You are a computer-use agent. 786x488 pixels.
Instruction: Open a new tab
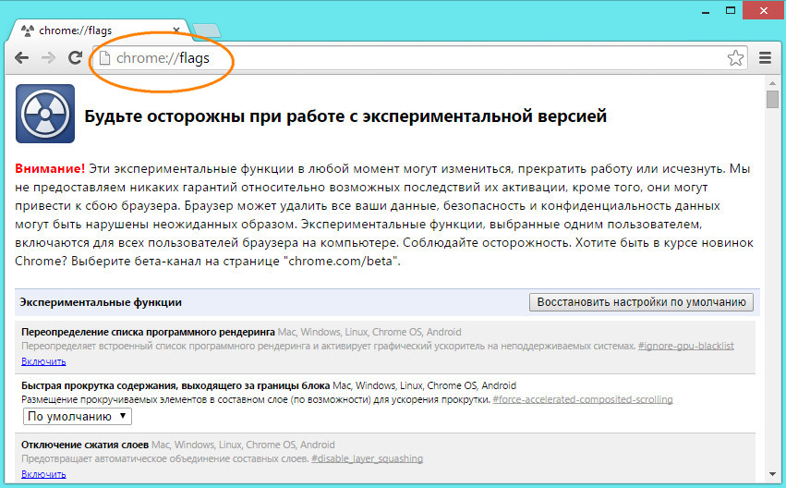point(207,30)
